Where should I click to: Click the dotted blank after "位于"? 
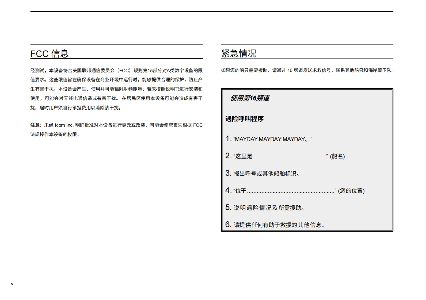[x=291, y=191]
